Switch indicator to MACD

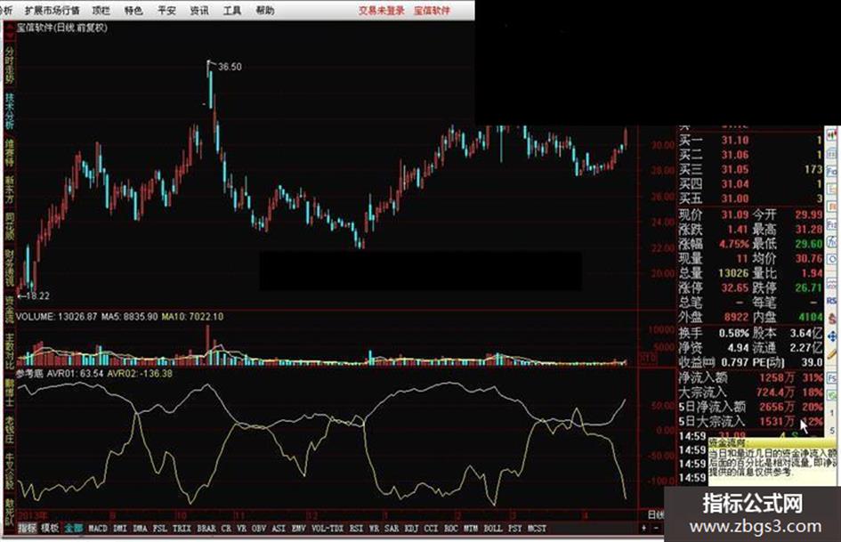pos(98,528)
